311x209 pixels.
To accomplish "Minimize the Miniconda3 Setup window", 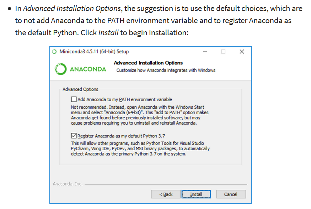I will [205, 52].
